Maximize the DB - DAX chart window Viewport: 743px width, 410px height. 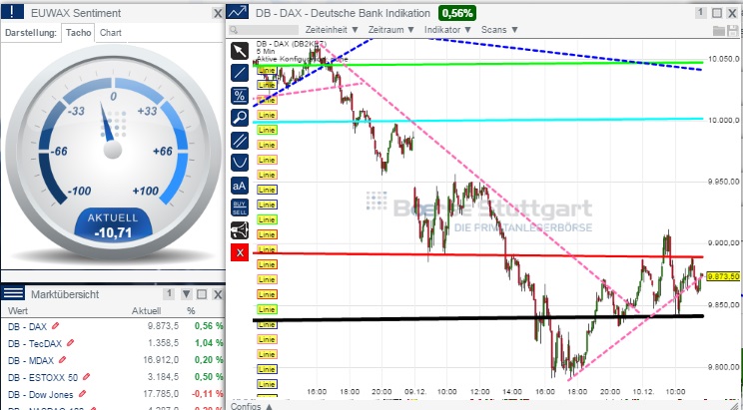point(717,13)
